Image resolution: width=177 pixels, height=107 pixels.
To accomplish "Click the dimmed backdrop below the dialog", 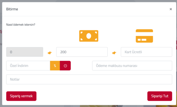I will click(88, 106).
